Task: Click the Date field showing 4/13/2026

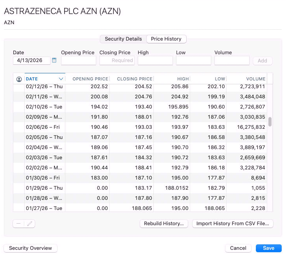Action: pos(32,60)
